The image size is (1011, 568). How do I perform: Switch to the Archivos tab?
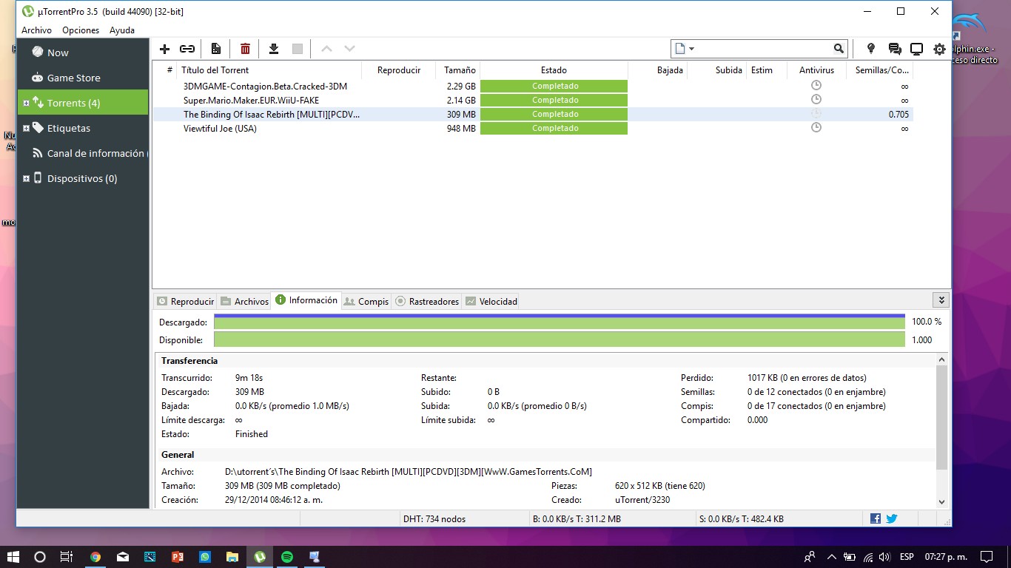pyautogui.click(x=244, y=301)
